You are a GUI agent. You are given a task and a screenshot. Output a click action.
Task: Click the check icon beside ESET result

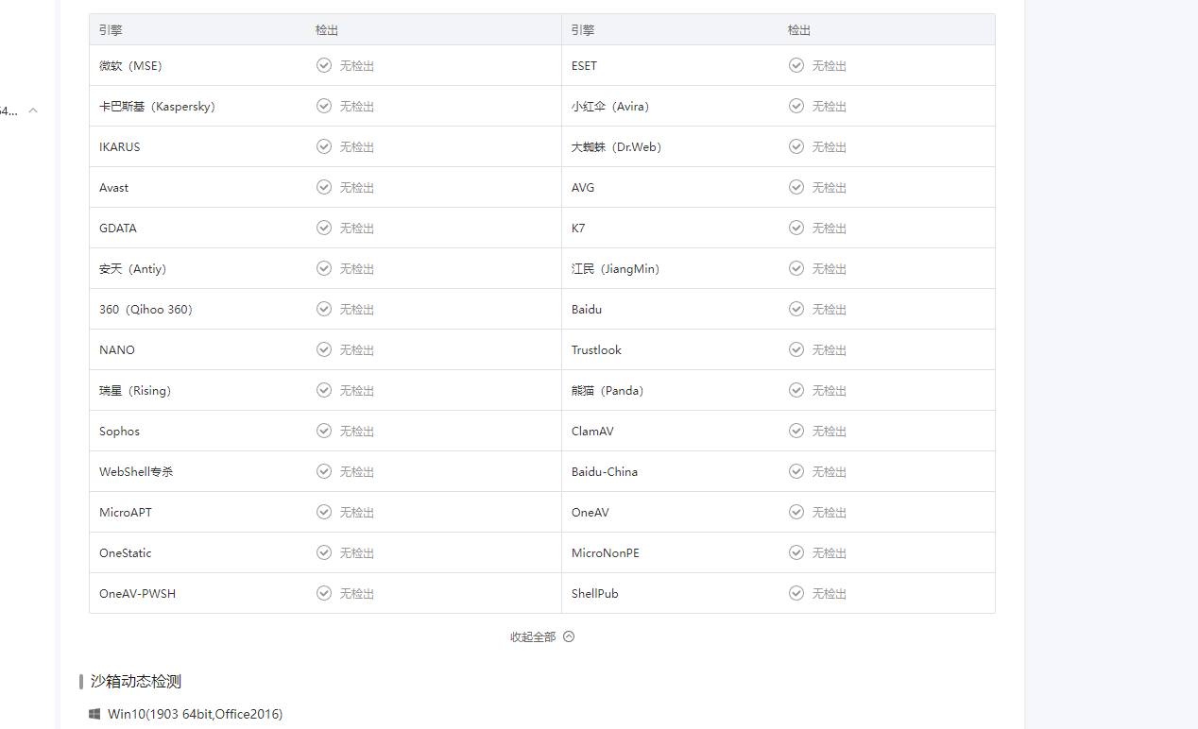coord(796,65)
